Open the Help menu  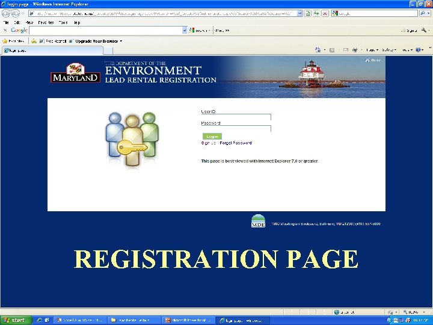[77, 22]
